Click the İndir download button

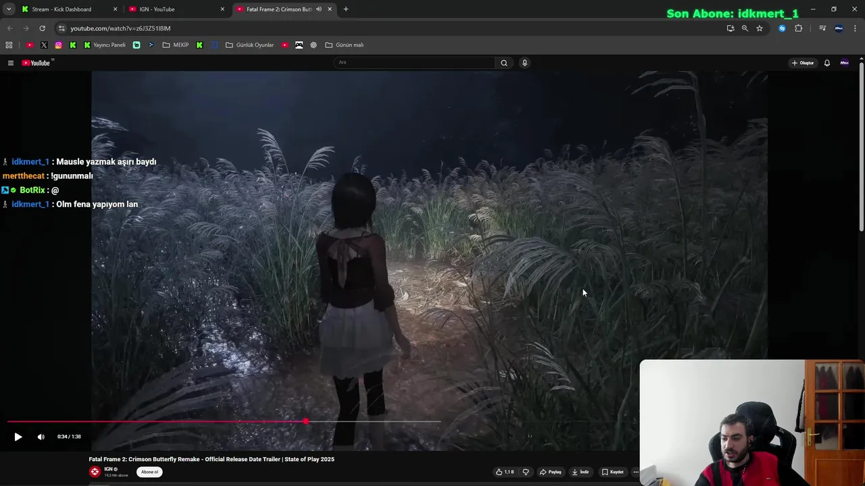(580, 472)
